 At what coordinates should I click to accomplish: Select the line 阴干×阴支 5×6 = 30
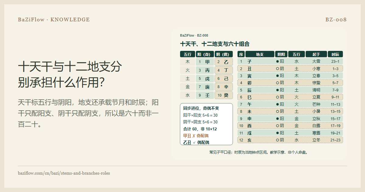point(200,122)
